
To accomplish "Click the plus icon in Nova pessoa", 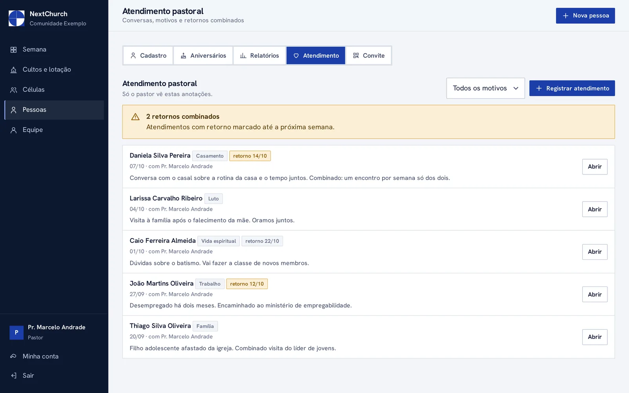I will pos(566,16).
